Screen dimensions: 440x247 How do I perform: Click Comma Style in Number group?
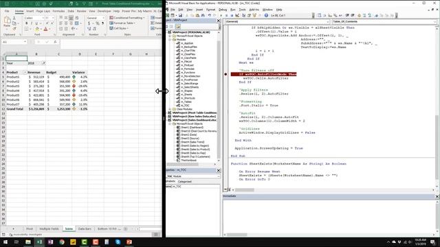coord(102,23)
